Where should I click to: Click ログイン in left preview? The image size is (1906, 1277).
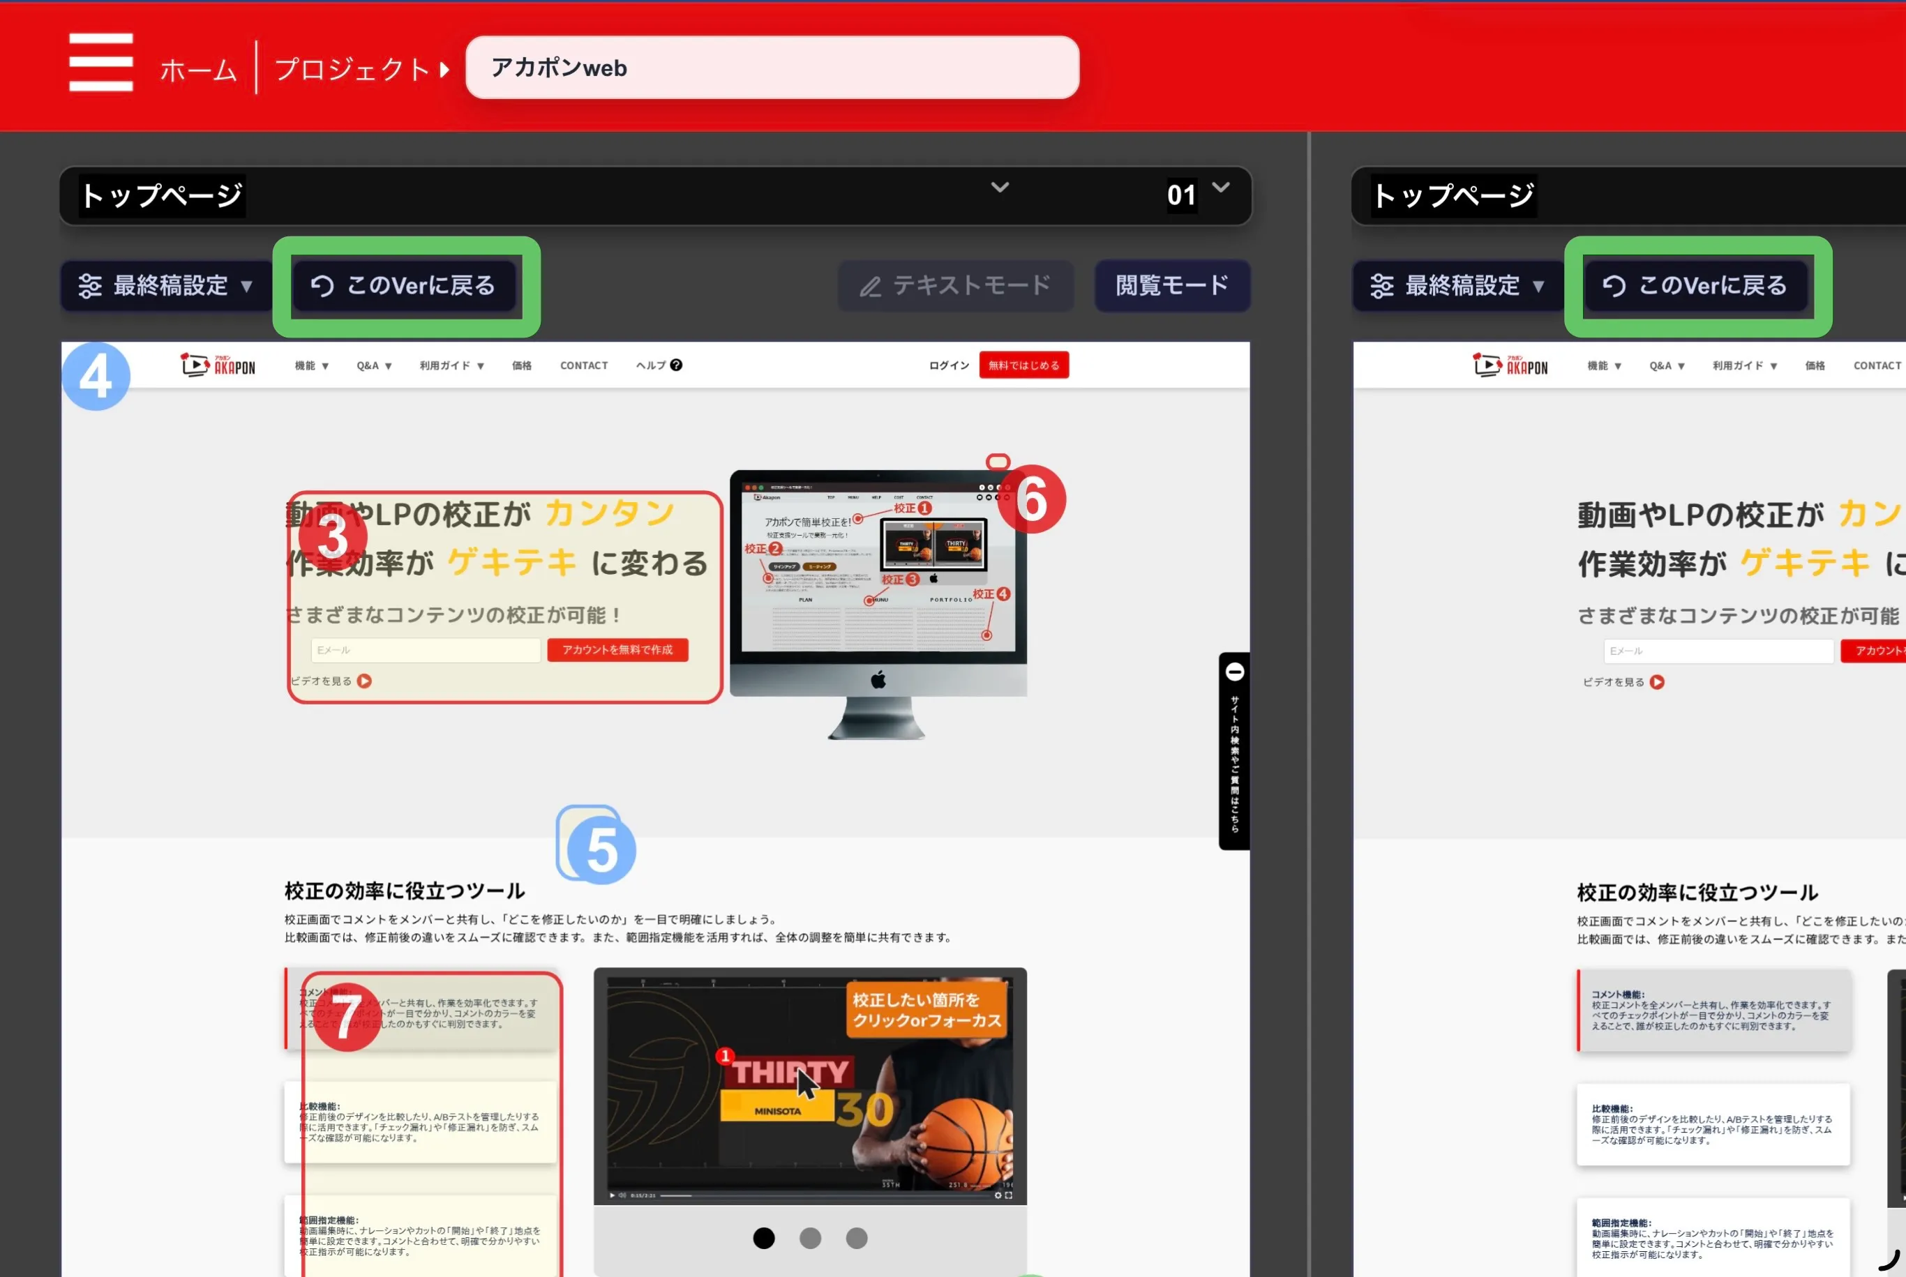[x=949, y=365]
